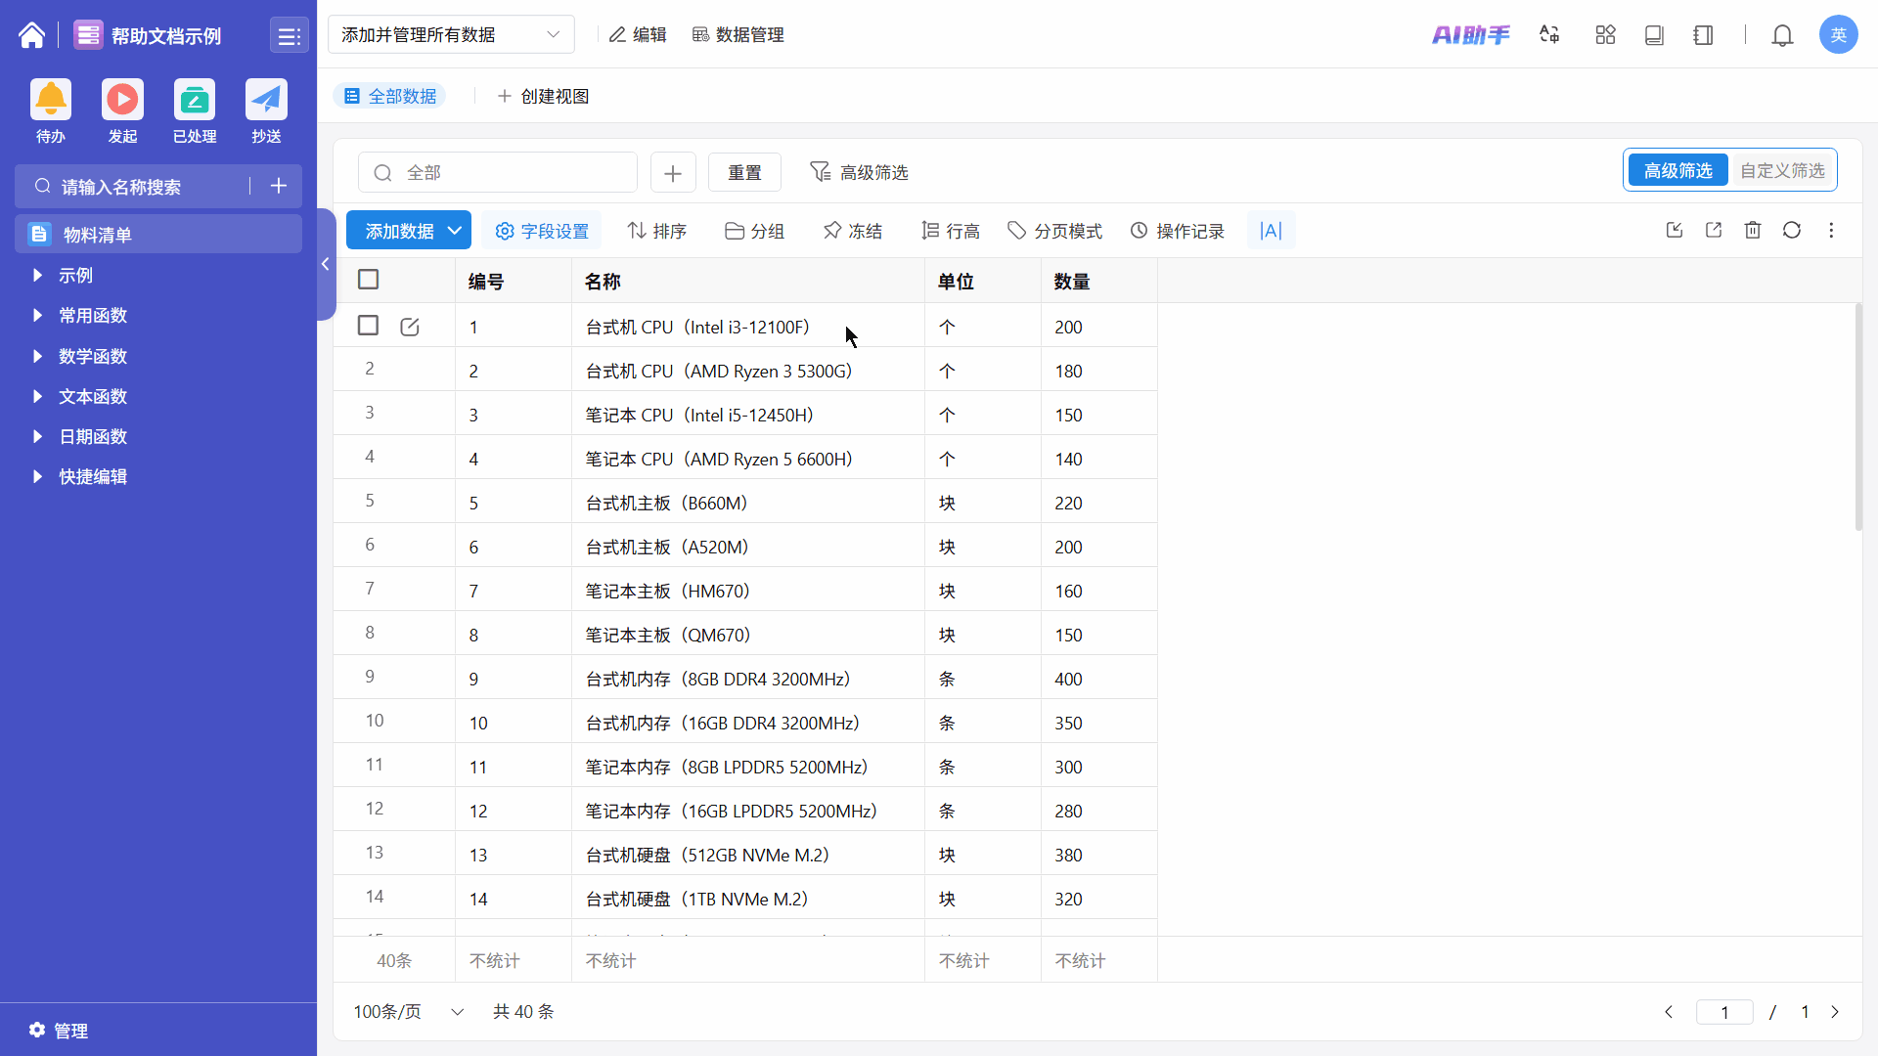Viewport: 1878px width, 1056px height.
Task: Open the 待办 bell shortcut
Action: [51, 100]
